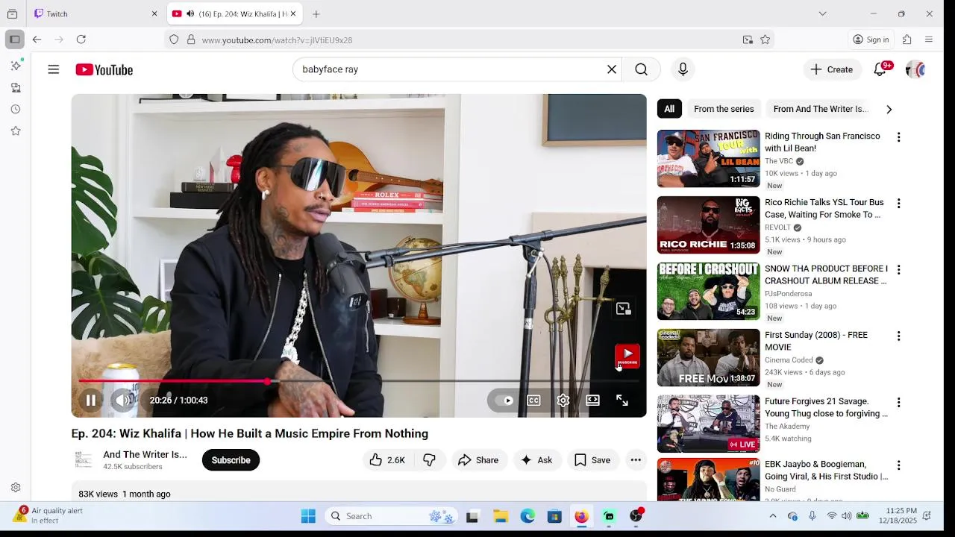The image size is (955, 537).
Task: Open Firefox extensions puzzle icon
Action: click(x=907, y=40)
